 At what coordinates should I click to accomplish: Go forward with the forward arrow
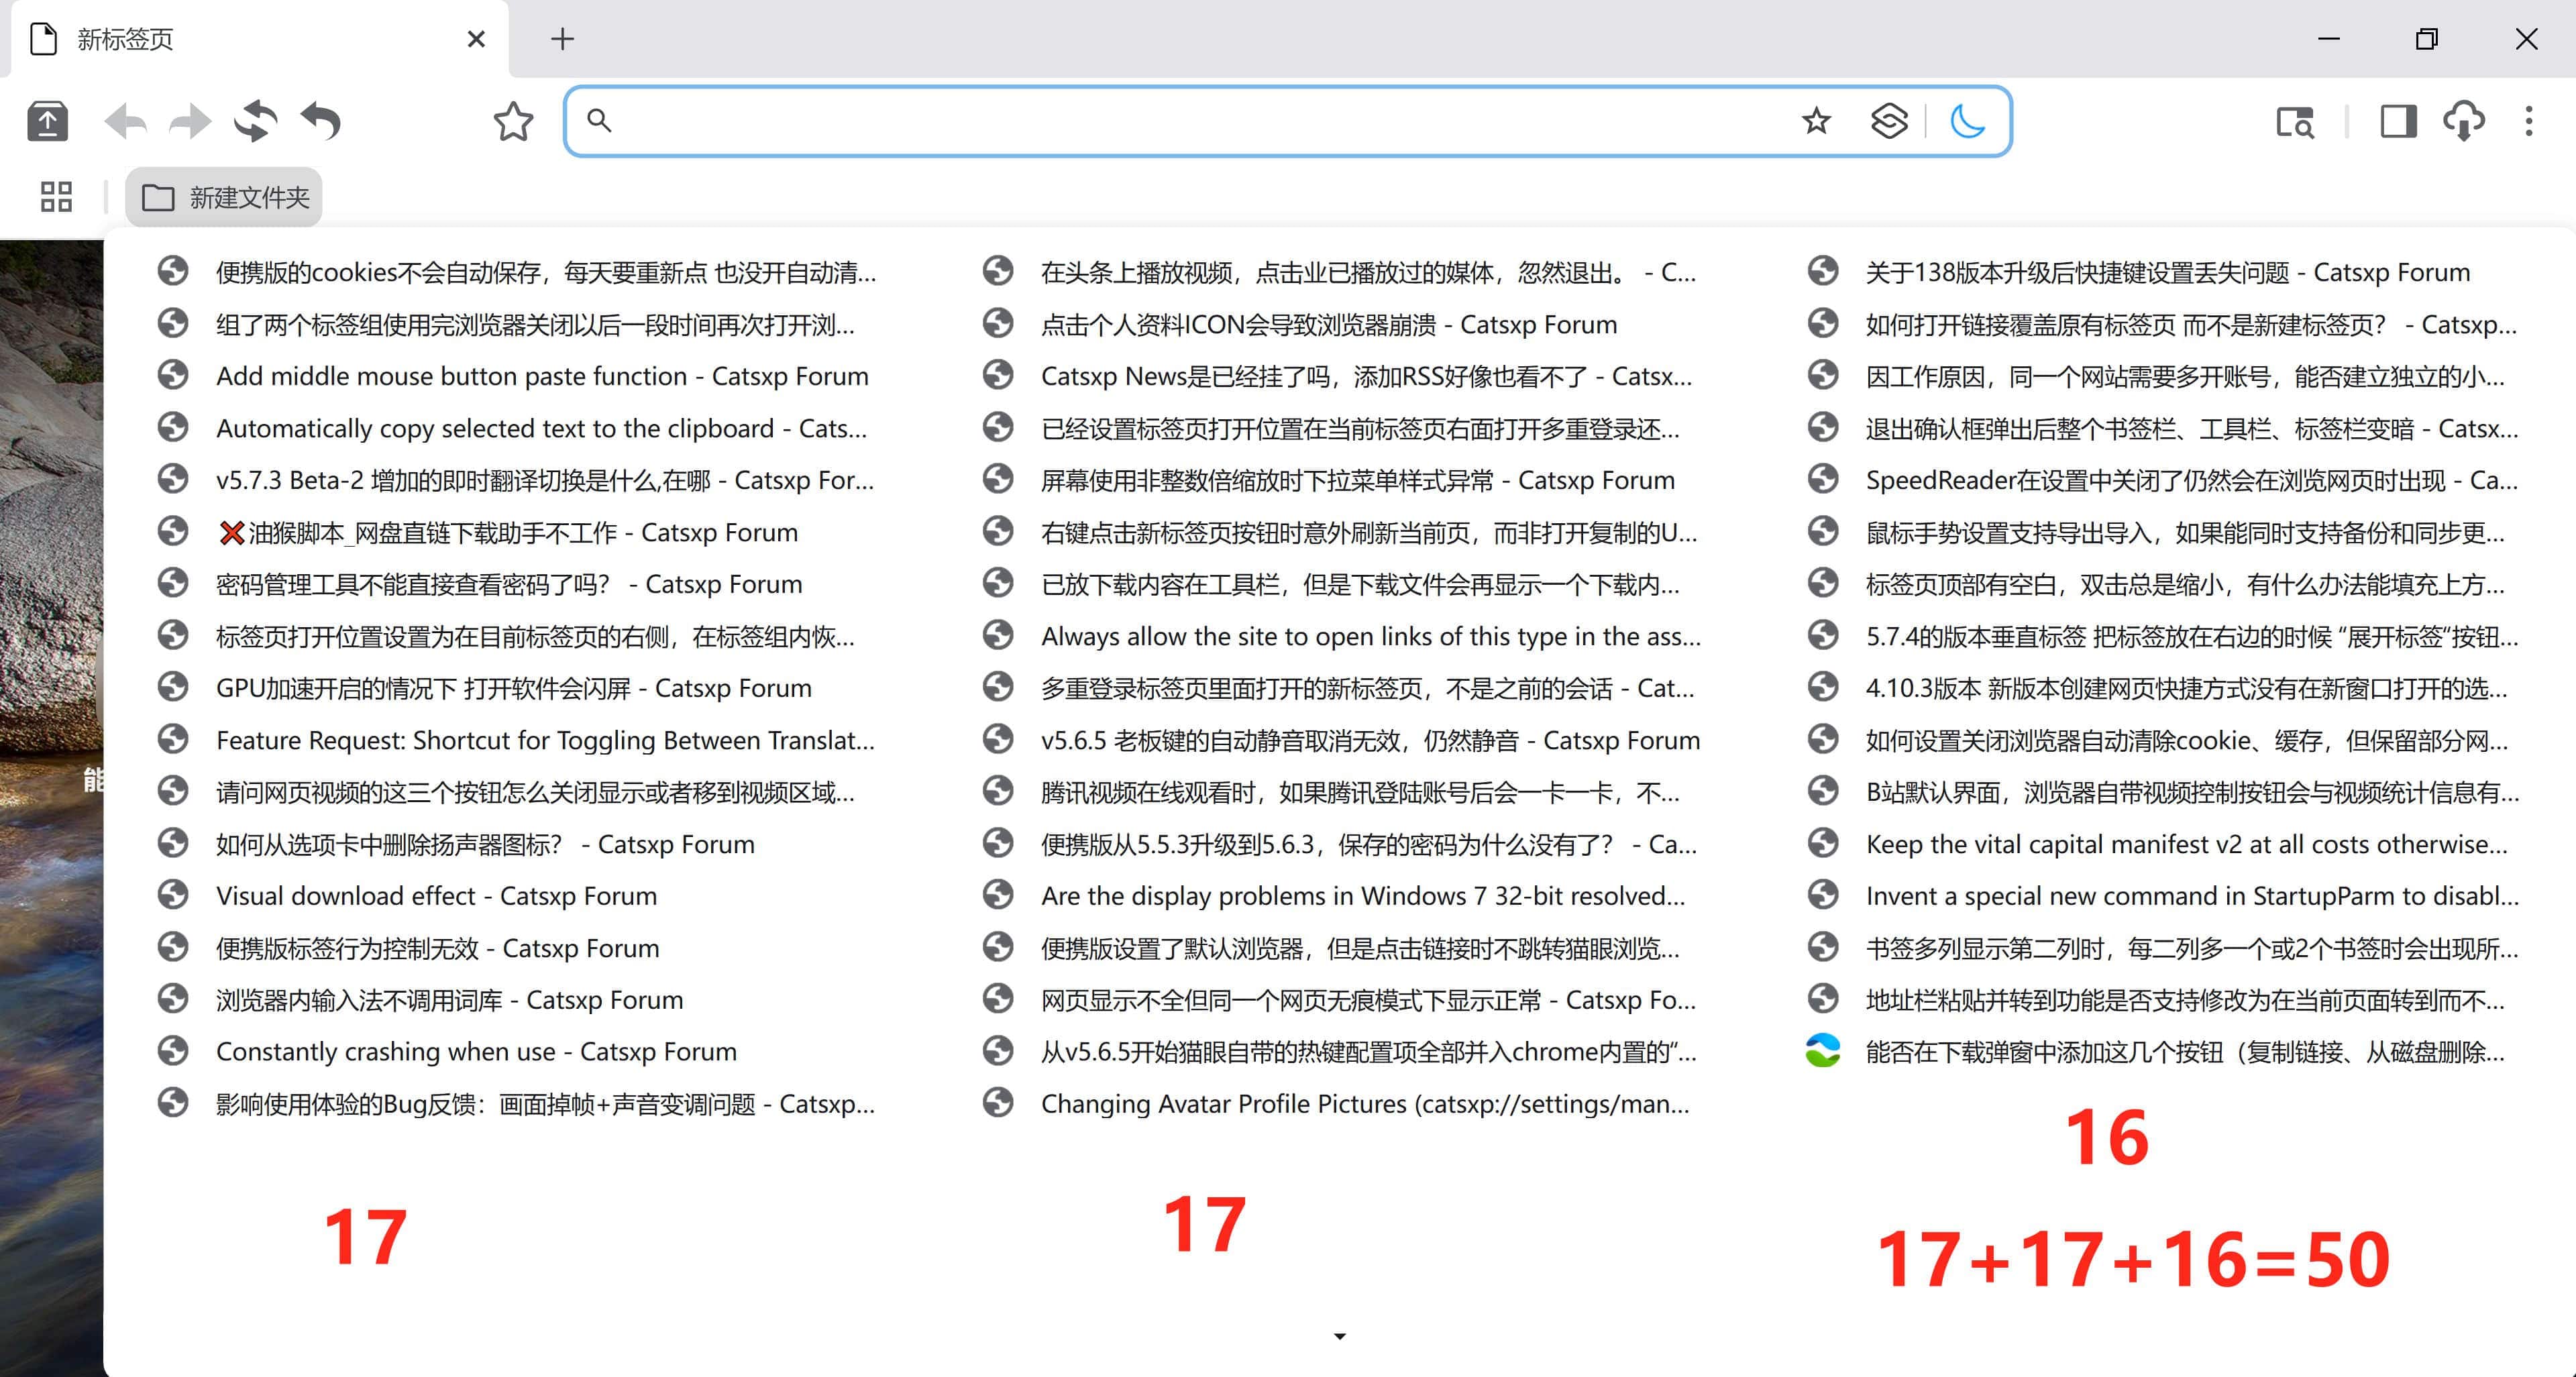pos(190,122)
